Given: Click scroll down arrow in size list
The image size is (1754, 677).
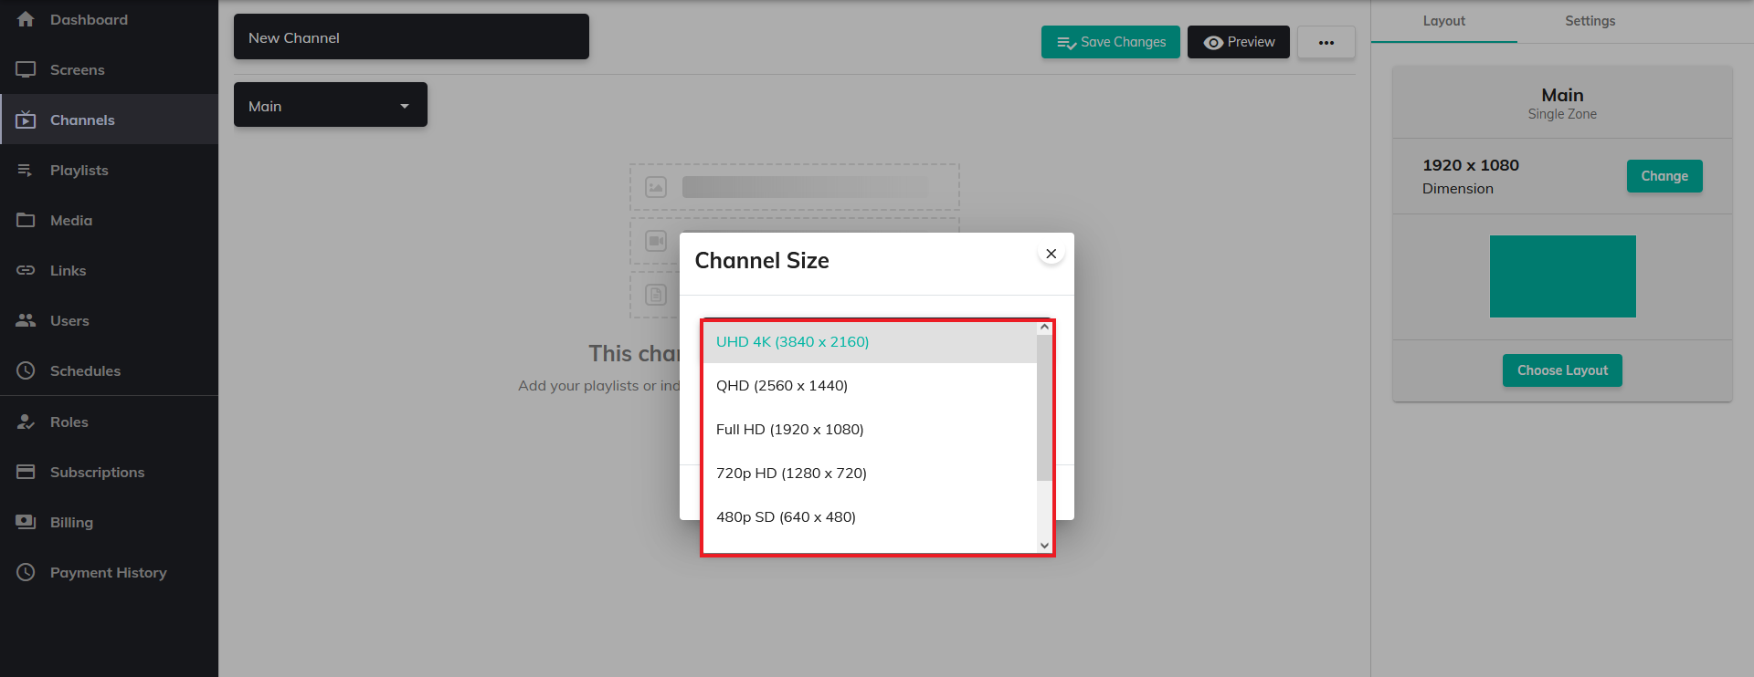Looking at the screenshot, I should click(x=1044, y=546).
